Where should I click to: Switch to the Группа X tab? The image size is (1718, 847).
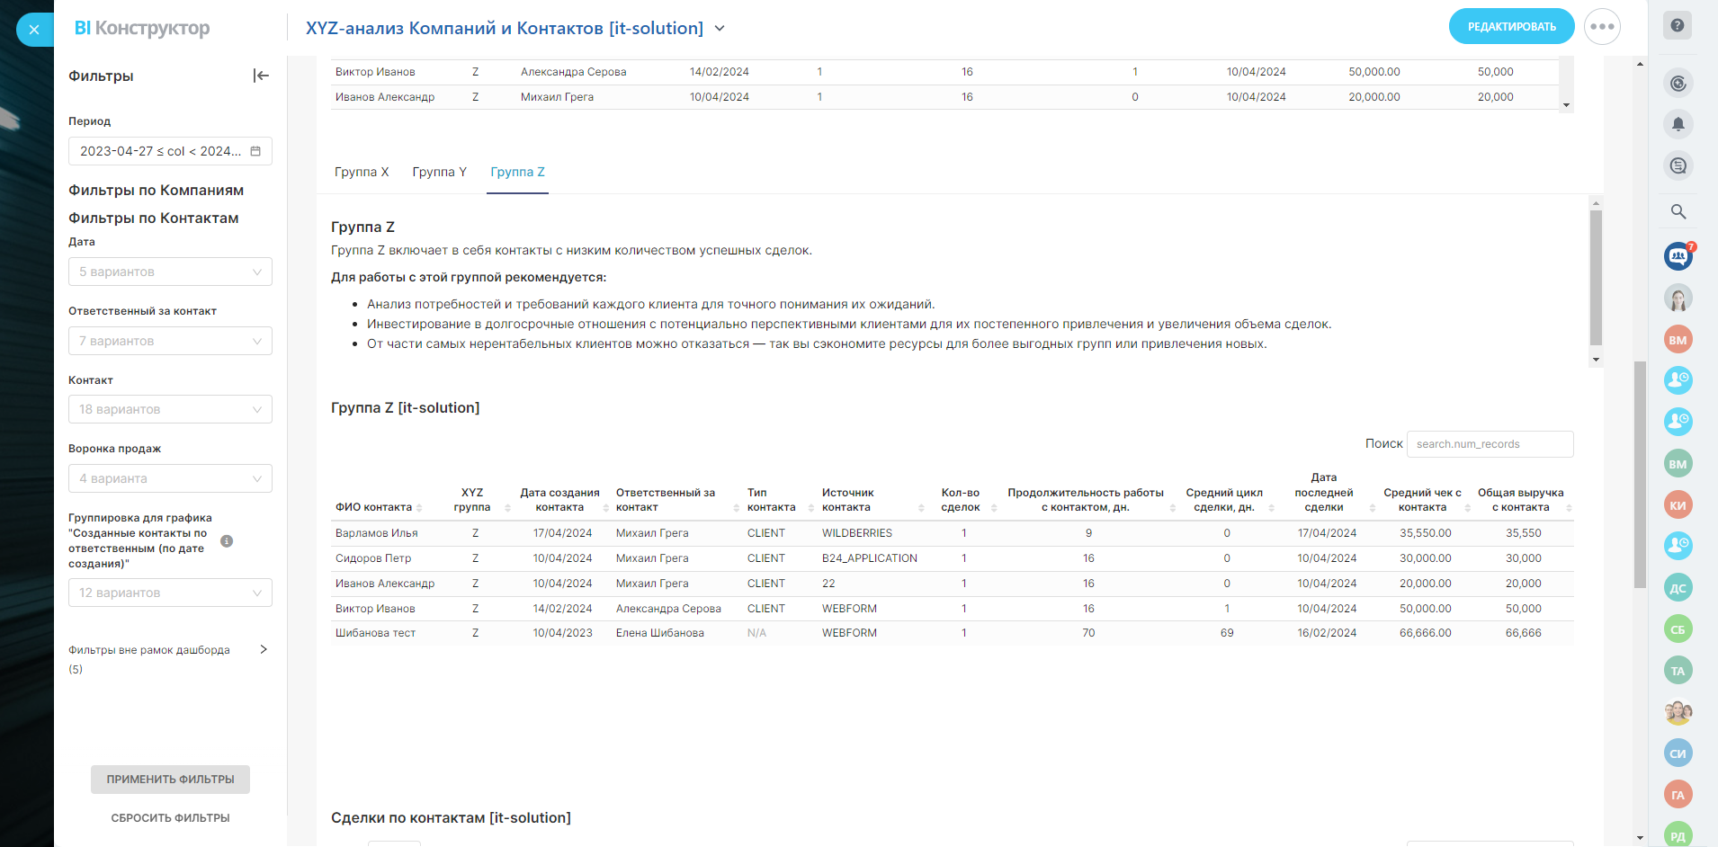[x=362, y=172]
